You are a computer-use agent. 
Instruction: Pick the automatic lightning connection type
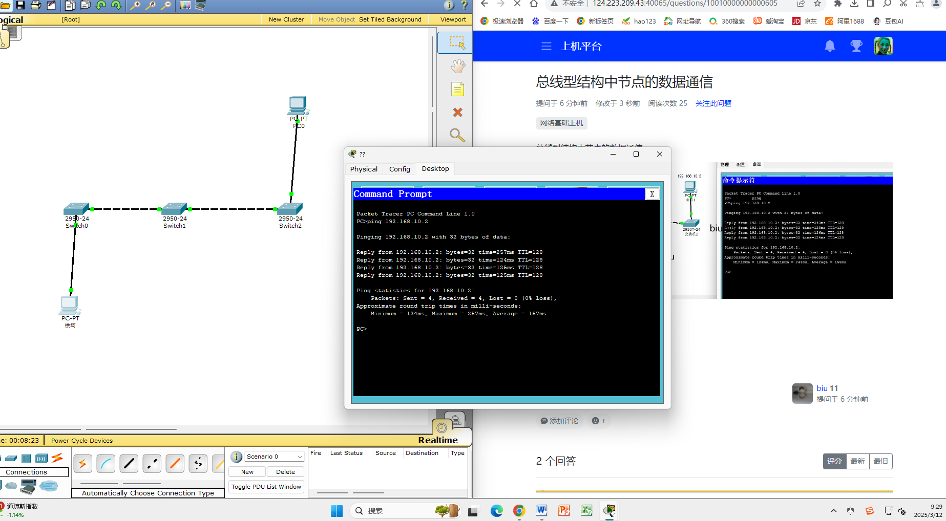[x=82, y=464]
